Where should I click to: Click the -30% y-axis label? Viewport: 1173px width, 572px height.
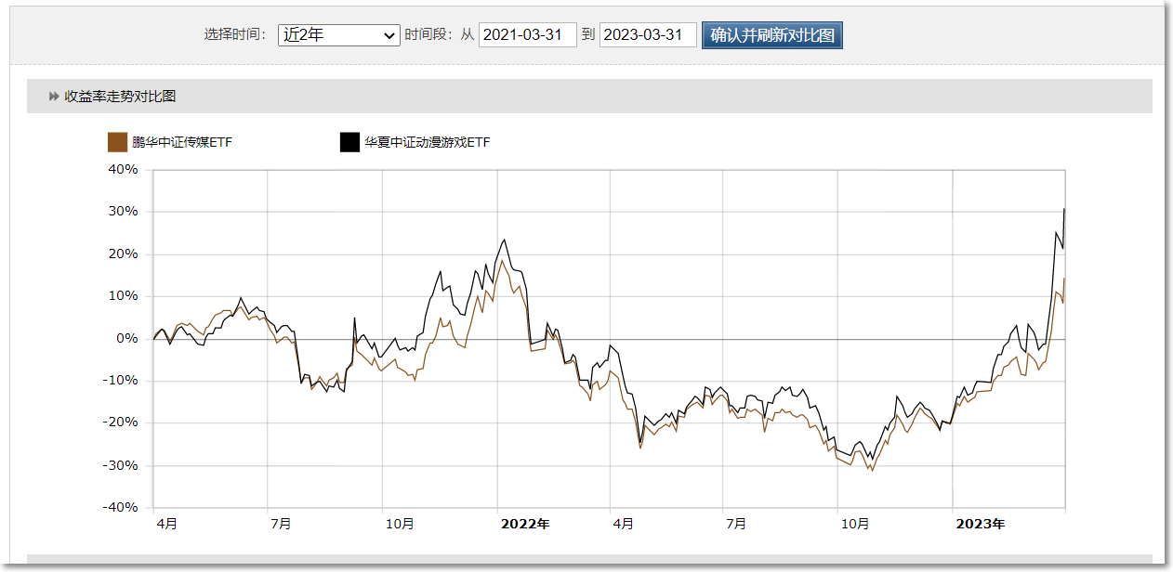point(121,465)
